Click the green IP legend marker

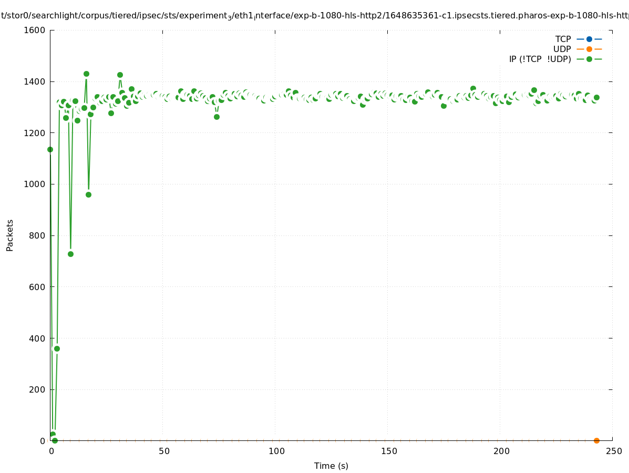(x=589, y=59)
